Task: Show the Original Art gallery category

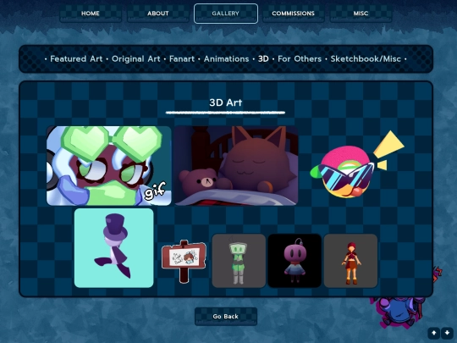Action: [135, 59]
